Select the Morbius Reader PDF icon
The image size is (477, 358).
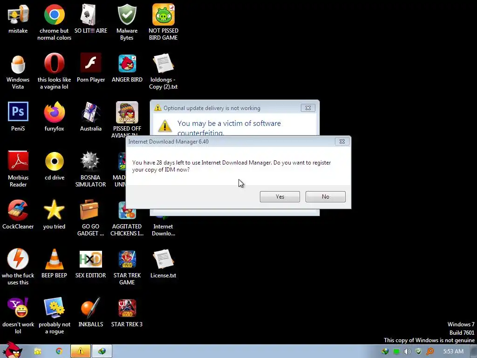pyautogui.click(x=18, y=169)
